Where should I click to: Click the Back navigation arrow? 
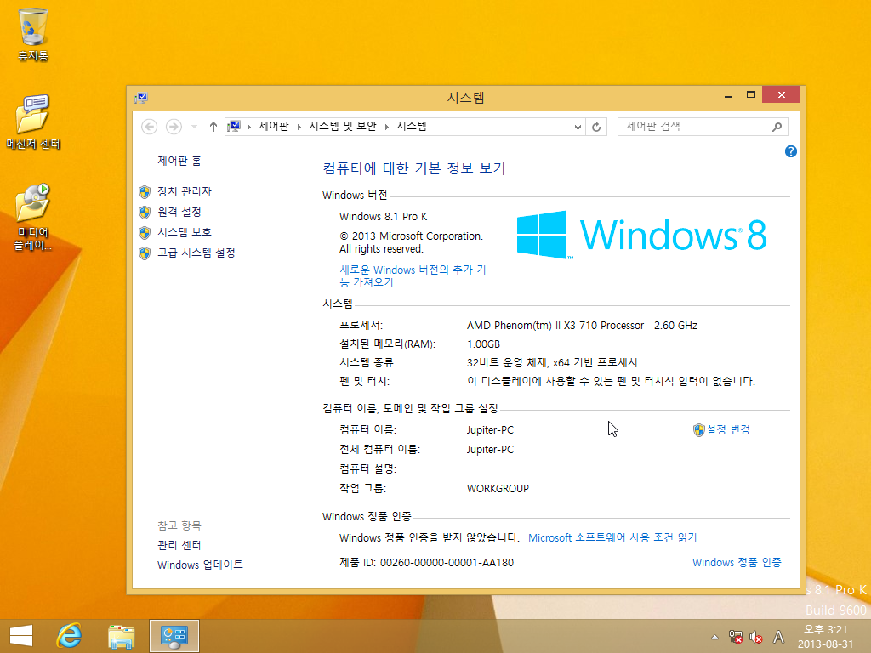coord(149,127)
